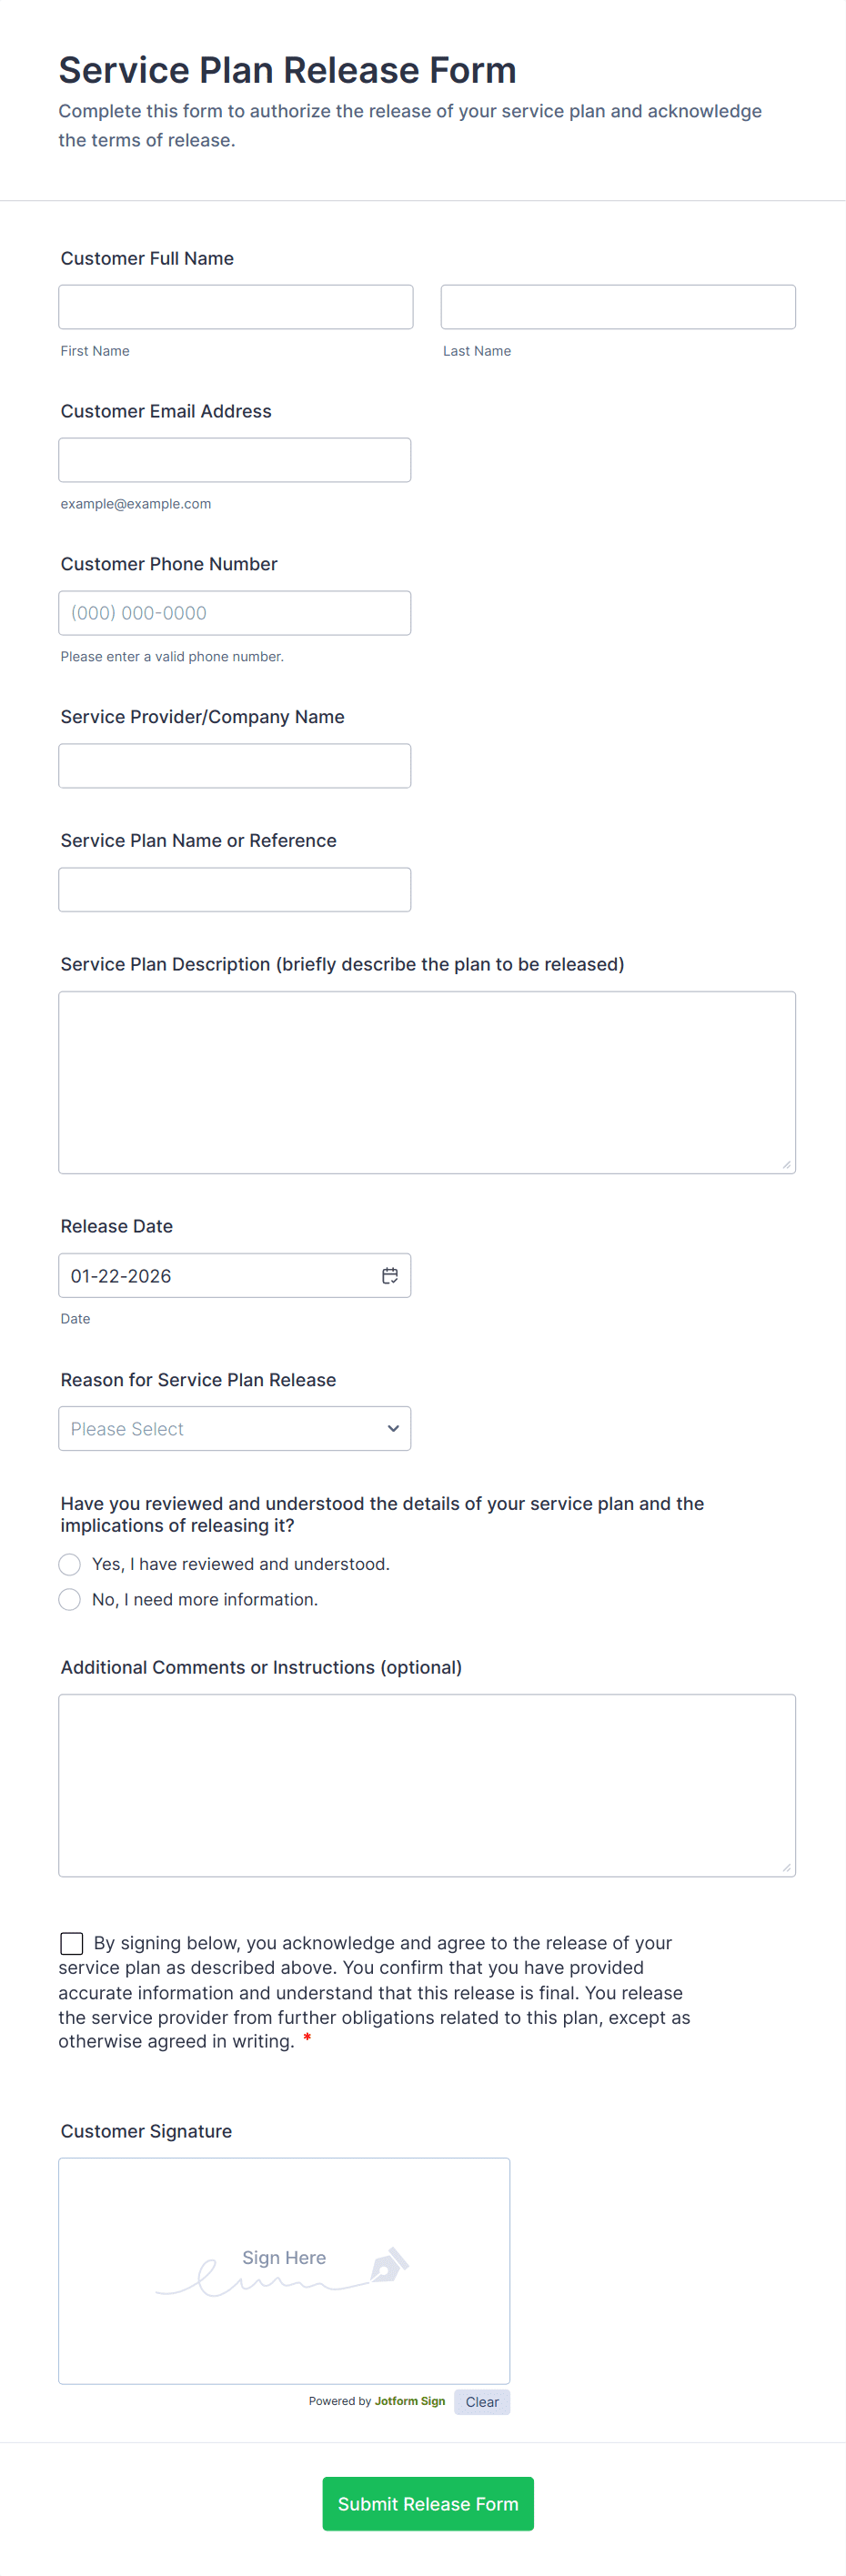Open the Jotform Sign link
Image resolution: width=846 pixels, height=2576 pixels.
coord(409,2400)
